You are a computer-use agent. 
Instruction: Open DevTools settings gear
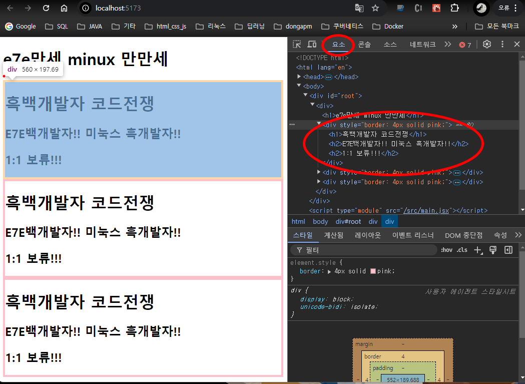point(487,44)
